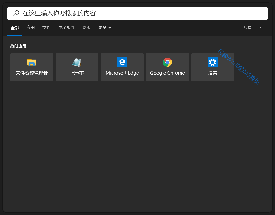Focus the search text box
Screen dimensions: 275x215
click(x=137, y=13)
